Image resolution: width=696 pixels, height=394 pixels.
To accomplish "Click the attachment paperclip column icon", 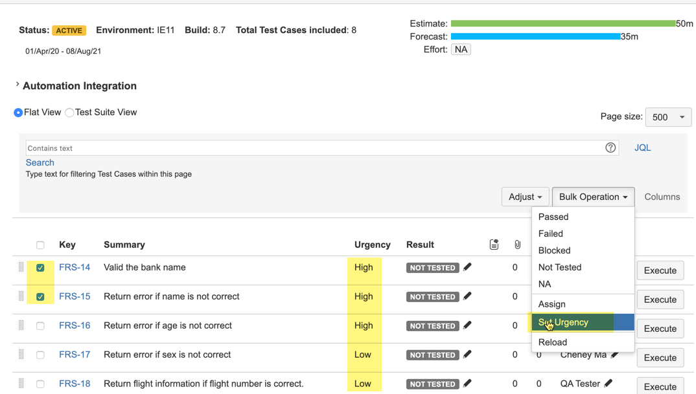I will [x=517, y=245].
